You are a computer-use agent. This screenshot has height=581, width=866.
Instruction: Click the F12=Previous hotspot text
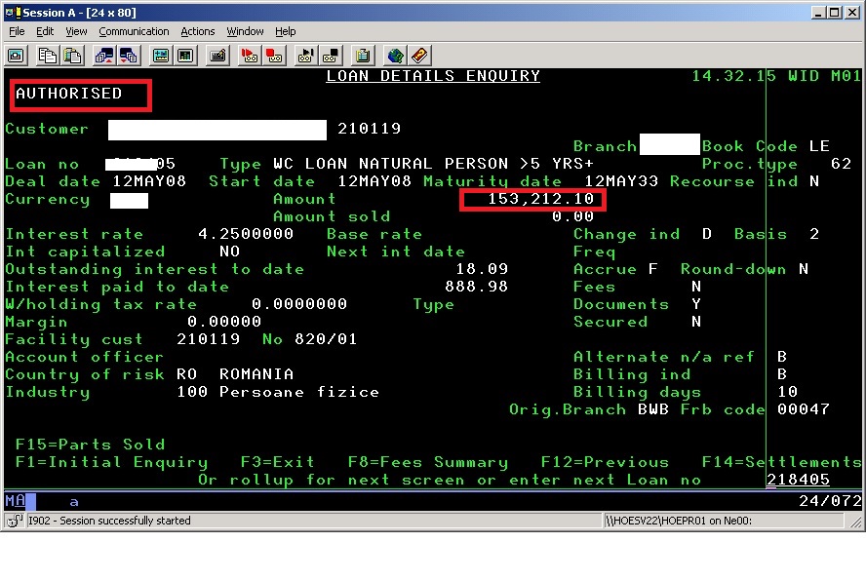(x=605, y=462)
